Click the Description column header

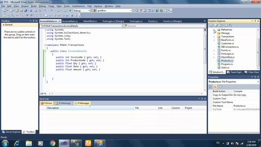click(90, 108)
